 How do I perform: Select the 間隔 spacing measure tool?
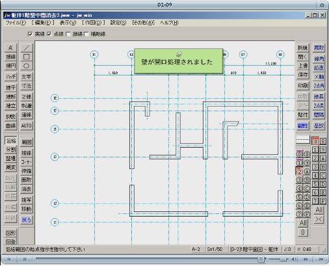319,114
